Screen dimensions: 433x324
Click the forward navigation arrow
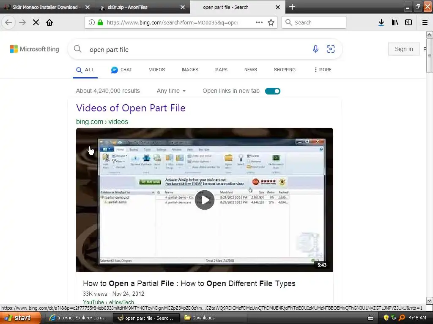coord(22,23)
